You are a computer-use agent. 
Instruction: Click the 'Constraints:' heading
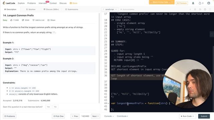click(9, 83)
